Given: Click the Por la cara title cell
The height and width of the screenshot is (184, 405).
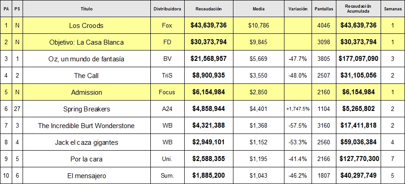Looking at the screenshot, I should tap(86, 159).
